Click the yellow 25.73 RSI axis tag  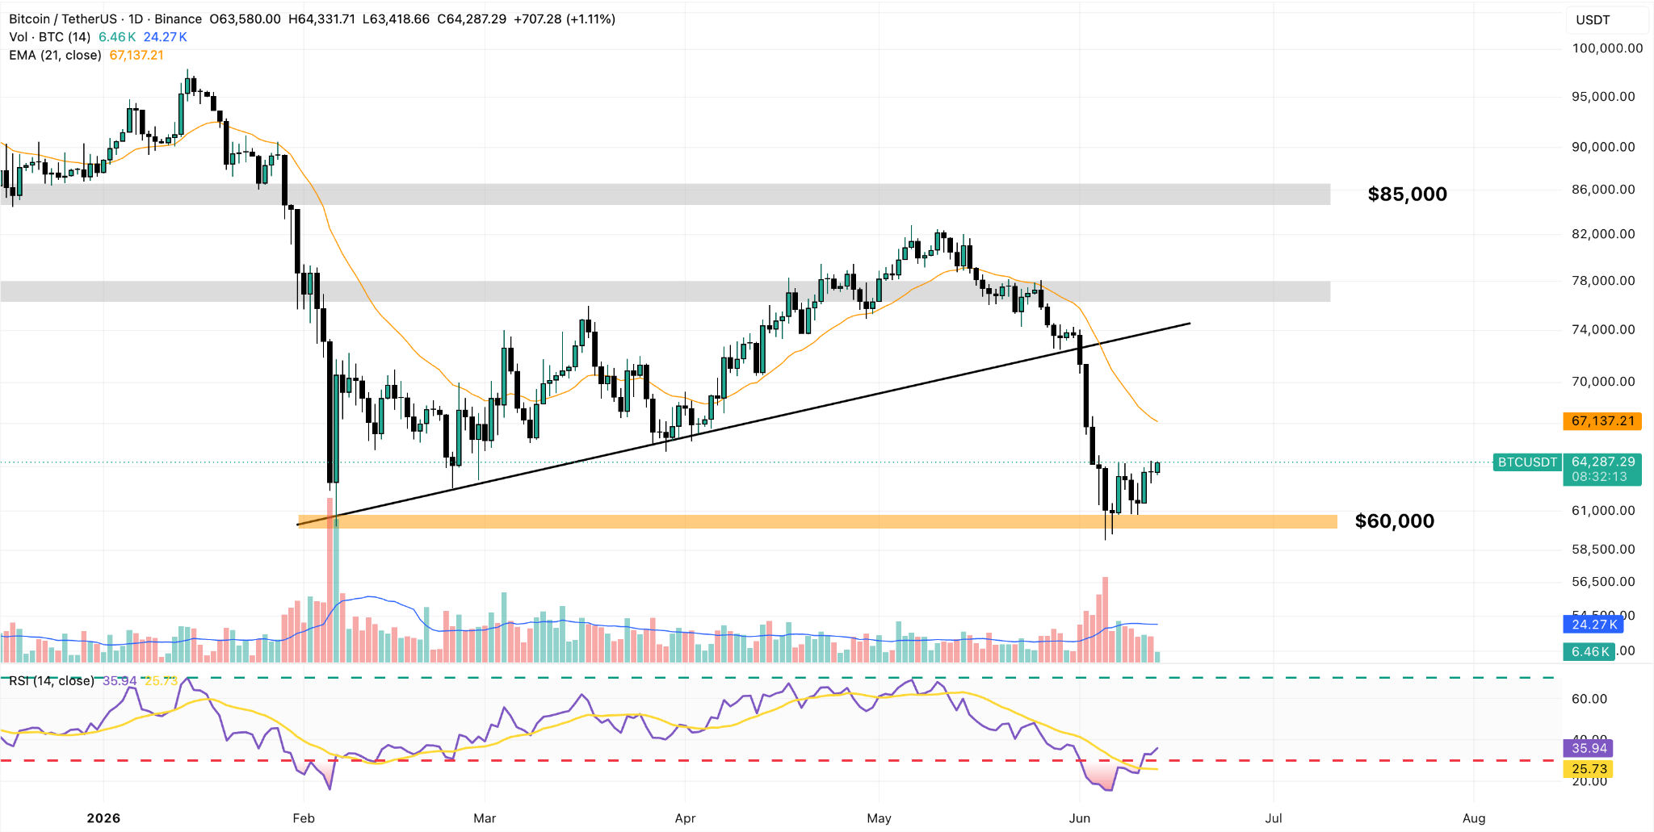point(1588,769)
